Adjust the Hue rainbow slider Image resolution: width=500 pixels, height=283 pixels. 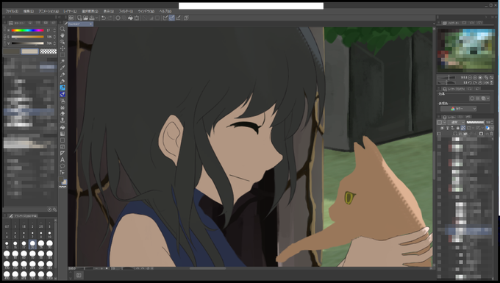(27, 30)
